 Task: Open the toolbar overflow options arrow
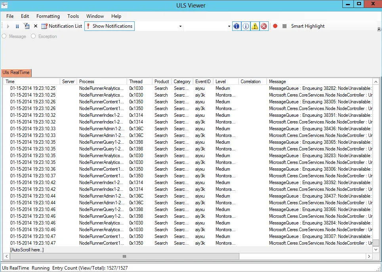click(x=379, y=29)
